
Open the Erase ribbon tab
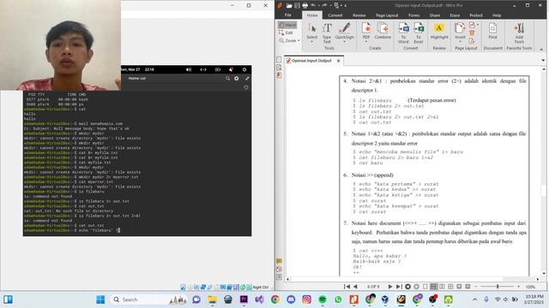pos(455,15)
